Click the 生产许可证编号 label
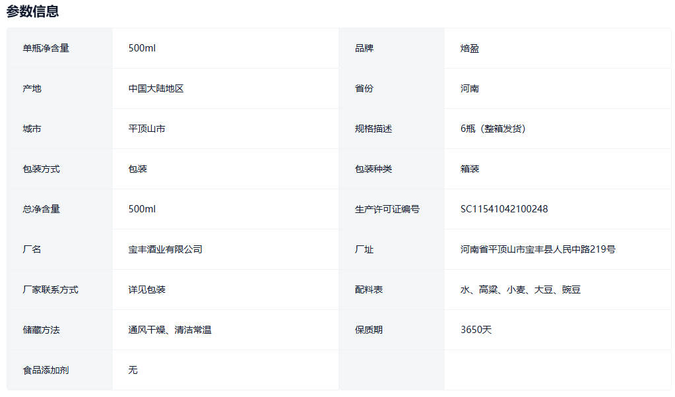675x397 pixels. tap(387, 209)
